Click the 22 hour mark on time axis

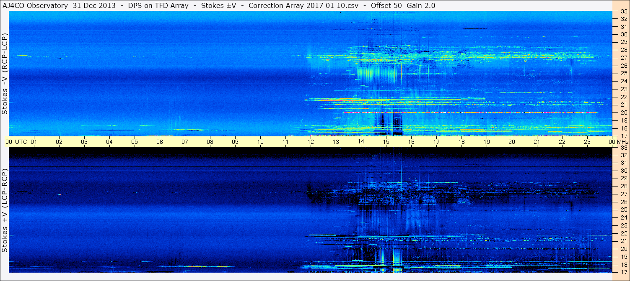(x=562, y=142)
